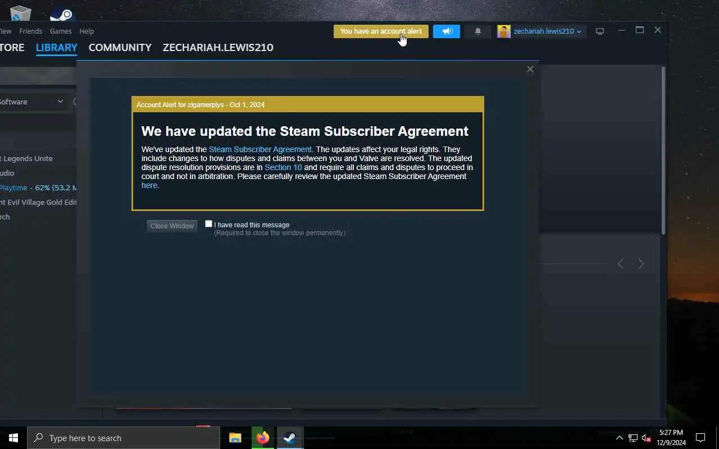
Task: Select 'Legends Unite' in library list
Action: [x=26, y=158]
